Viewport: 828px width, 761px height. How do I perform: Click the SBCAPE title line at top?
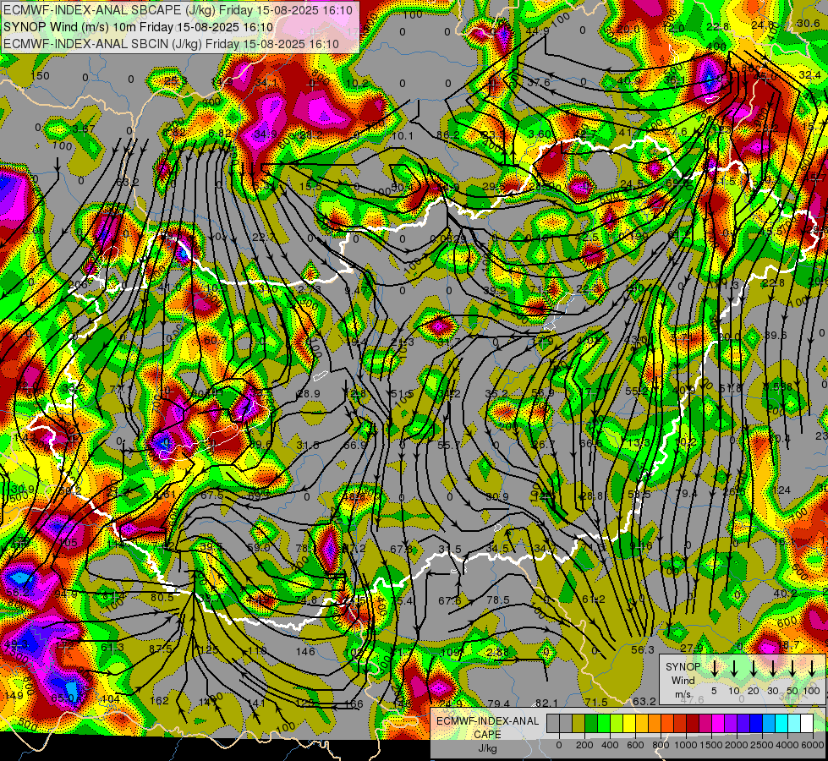tap(178, 10)
